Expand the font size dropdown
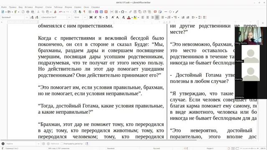The width and height of the screenshot is (267, 150). [x=85, y=17]
